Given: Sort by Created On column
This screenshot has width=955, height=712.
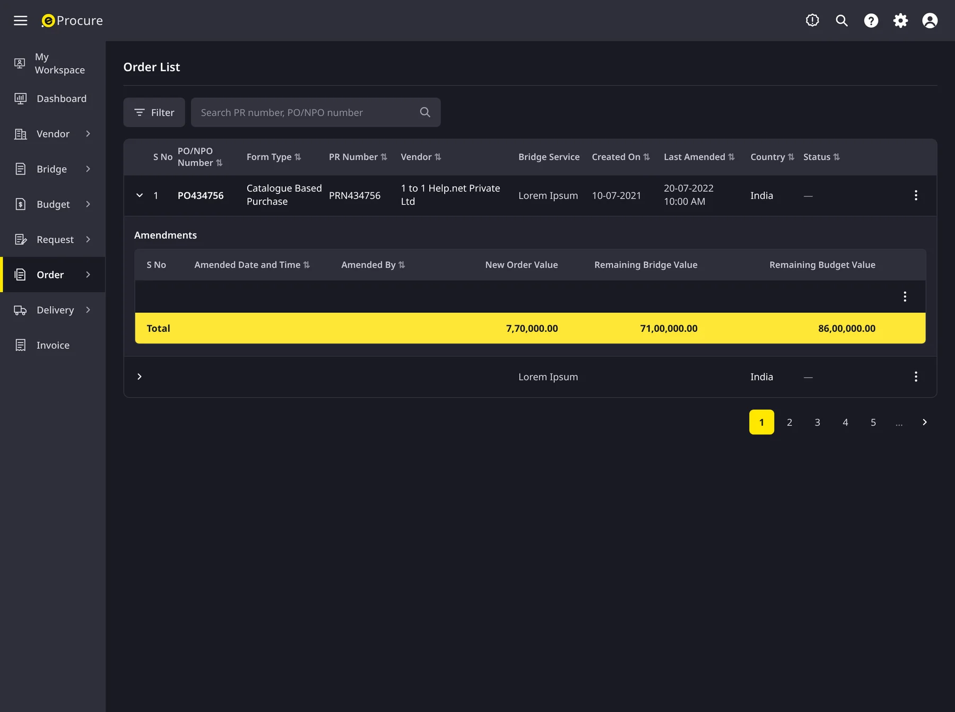Looking at the screenshot, I should [646, 157].
